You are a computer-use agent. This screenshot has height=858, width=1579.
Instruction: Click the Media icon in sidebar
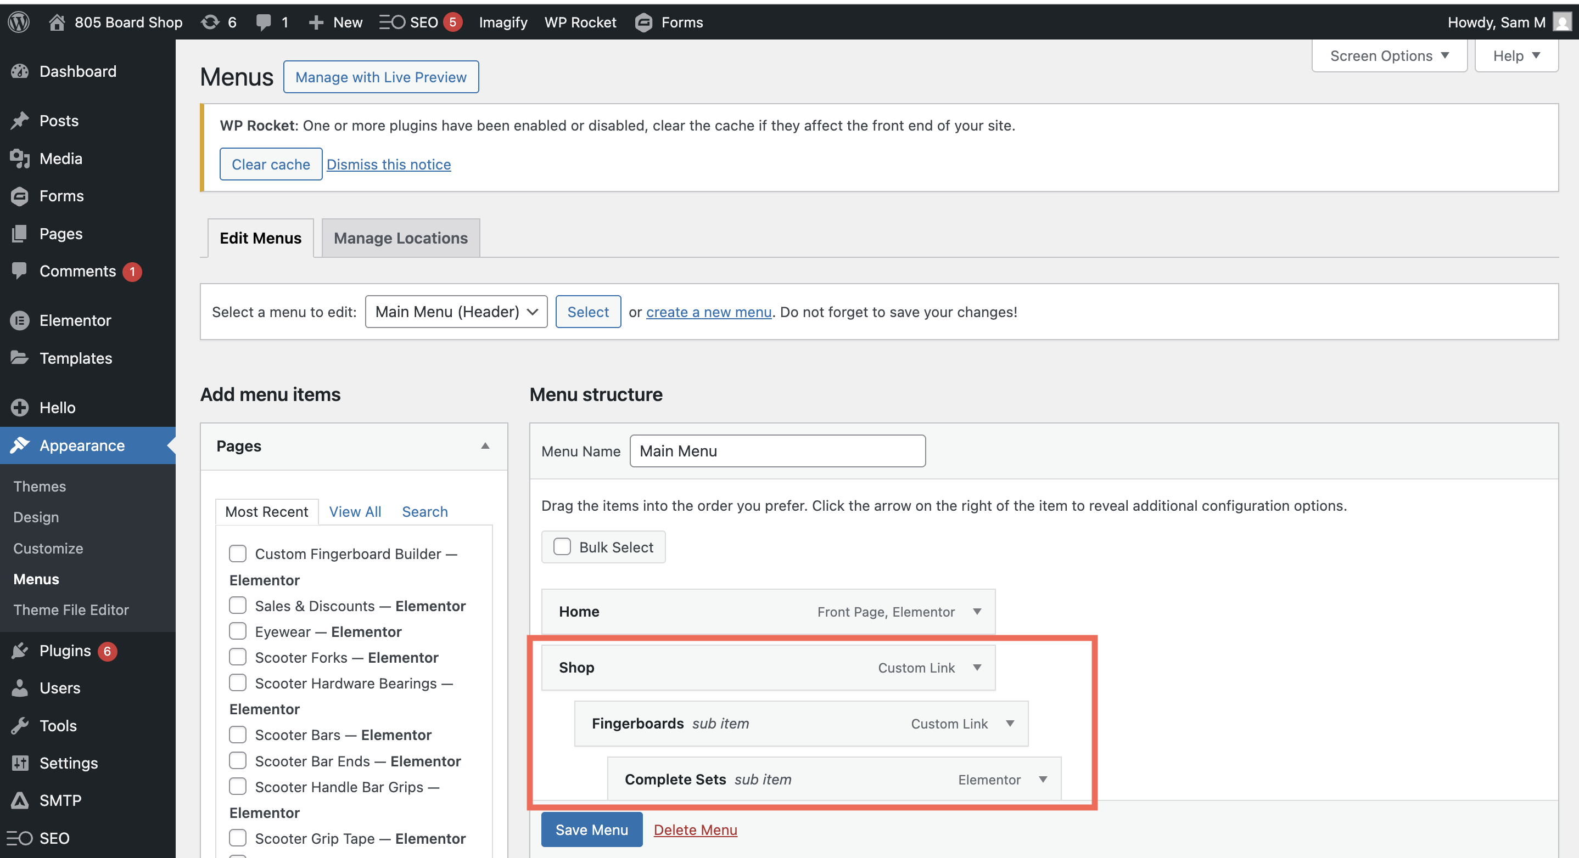click(20, 158)
